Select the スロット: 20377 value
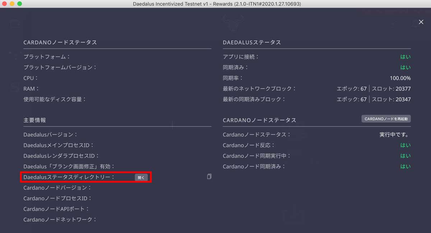Image resolution: width=431 pixels, height=233 pixels. [391, 88]
